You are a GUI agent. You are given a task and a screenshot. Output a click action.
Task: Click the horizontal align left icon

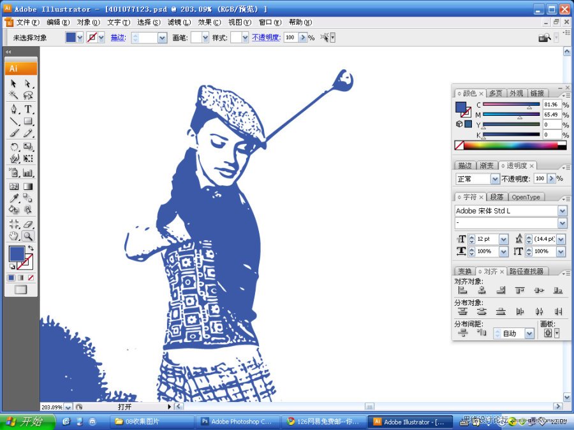pos(464,290)
